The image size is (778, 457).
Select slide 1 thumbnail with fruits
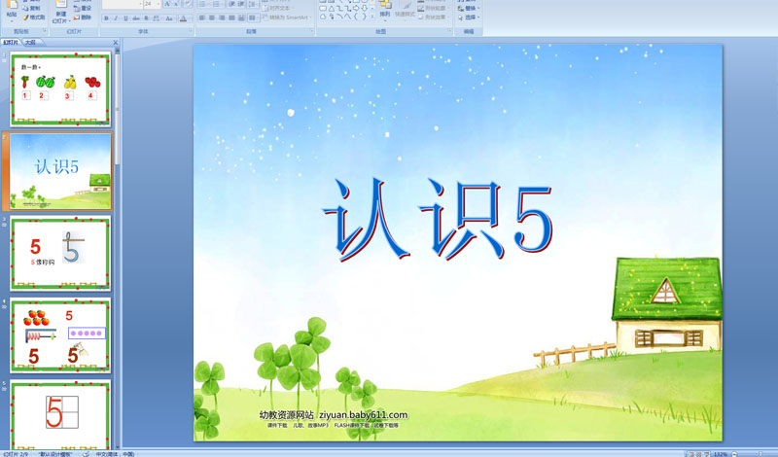pyautogui.click(x=60, y=88)
